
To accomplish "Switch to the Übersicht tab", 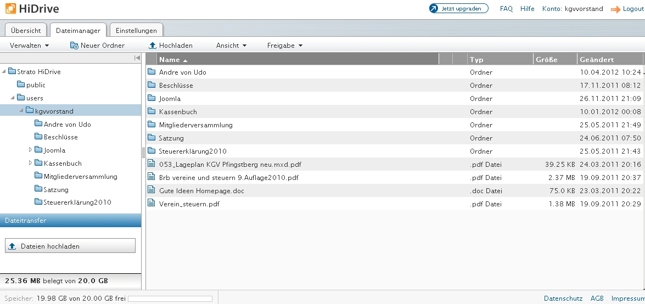I will pyautogui.click(x=26, y=31).
